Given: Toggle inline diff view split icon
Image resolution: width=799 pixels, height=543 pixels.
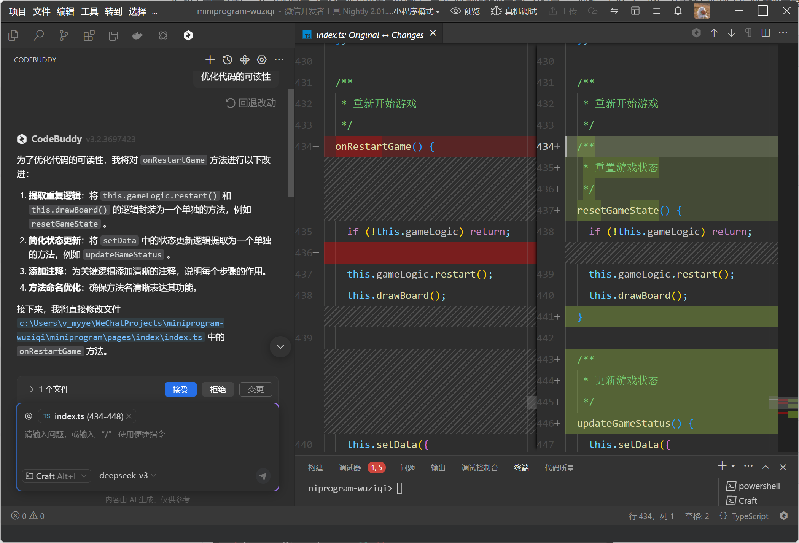Looking at the screenshot, I should pyautogui.click(x=766, y=33).
